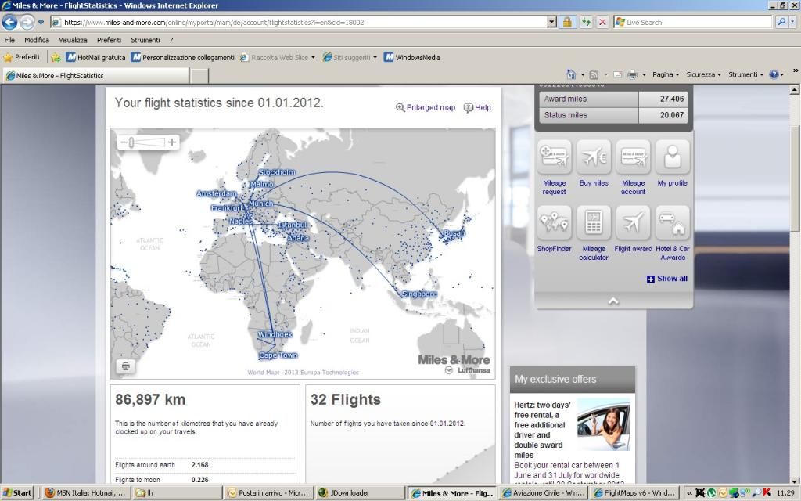801x501 pixels.
Task: Click the browser Back button
Action: coord(9,22)
